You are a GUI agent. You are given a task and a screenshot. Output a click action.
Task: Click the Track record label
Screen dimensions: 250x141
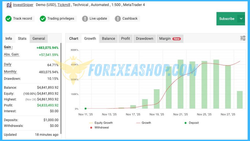23,19
